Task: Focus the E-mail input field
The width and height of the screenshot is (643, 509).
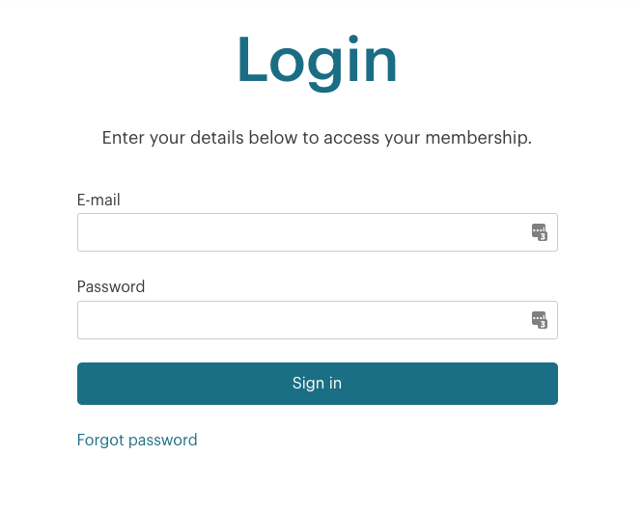Action: (299, 232)
